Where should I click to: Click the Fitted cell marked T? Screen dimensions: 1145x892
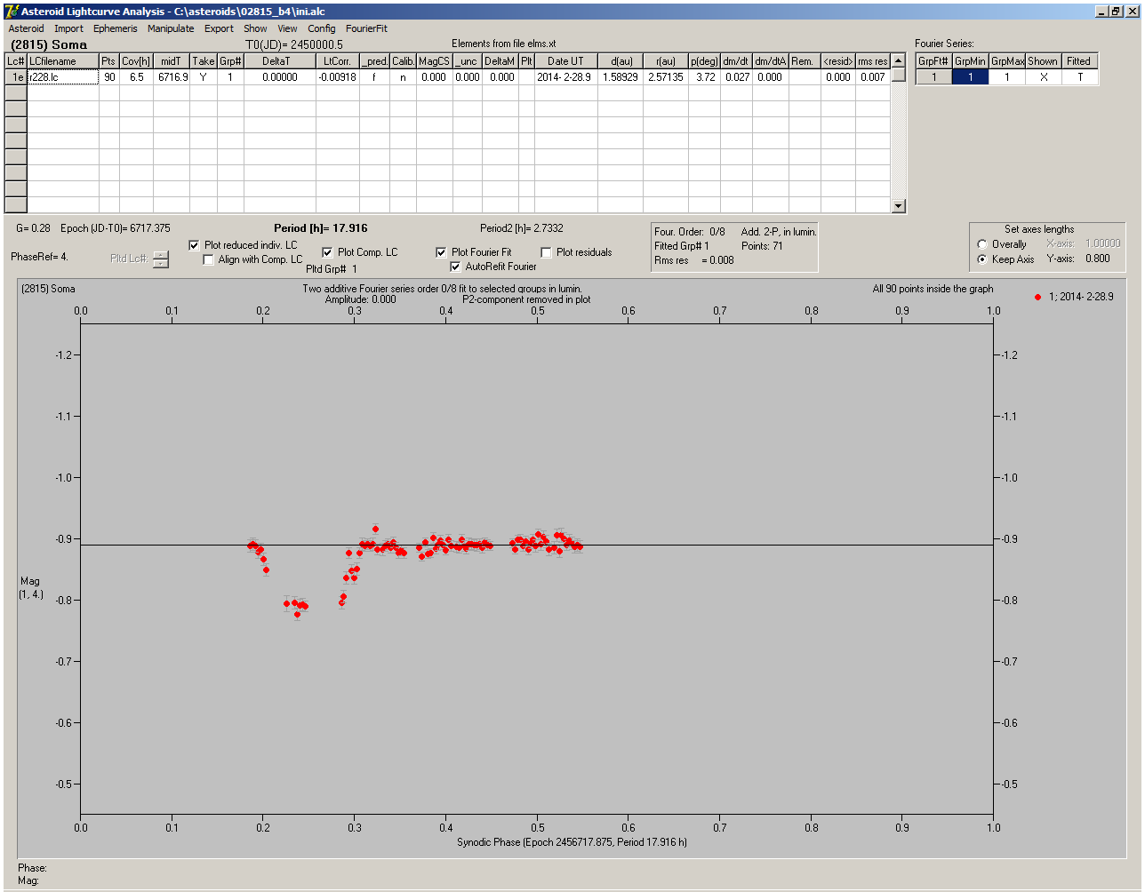coord(1079,77)
